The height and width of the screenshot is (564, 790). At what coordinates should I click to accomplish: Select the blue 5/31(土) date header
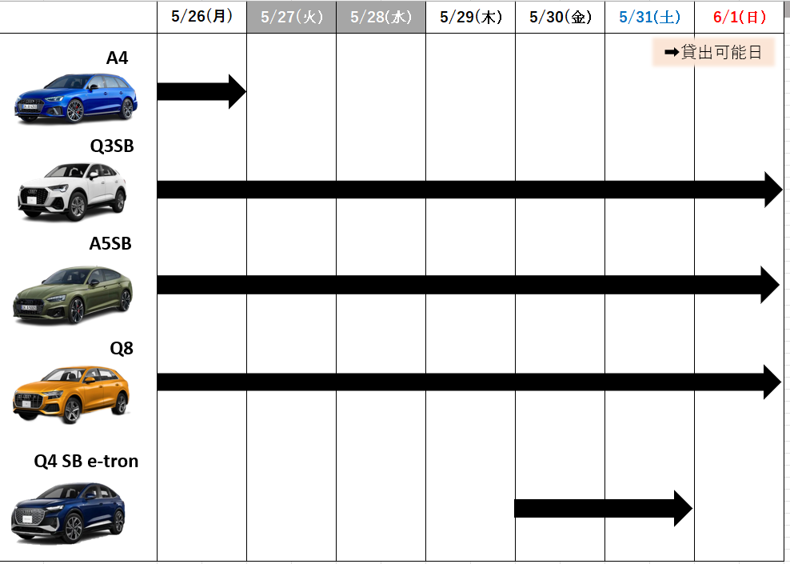pos(649,17)
